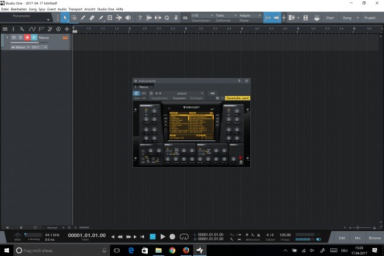384x256 pixels.
Task: Open the Spur menu
Action: [x=42, y=9]
